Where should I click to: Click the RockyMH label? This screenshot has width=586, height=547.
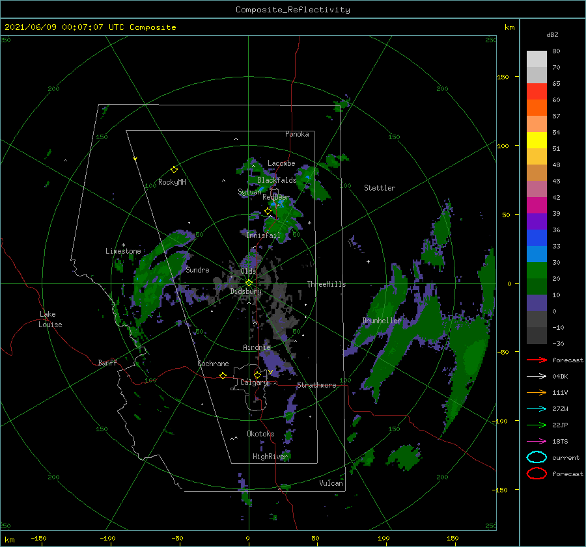click(172, 182)
